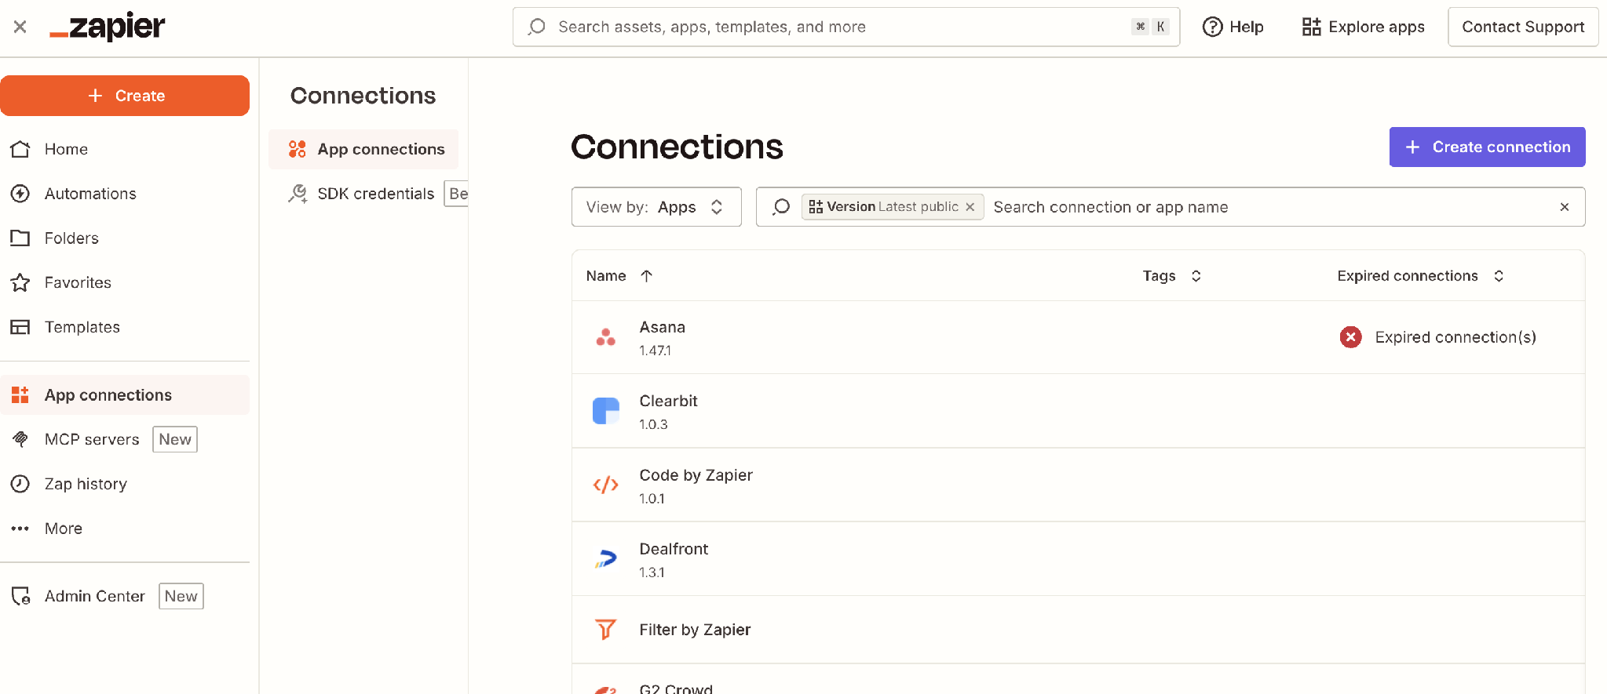Open the View by Apps dropdown
This screenshot has width=1607, height=694.
656,207
